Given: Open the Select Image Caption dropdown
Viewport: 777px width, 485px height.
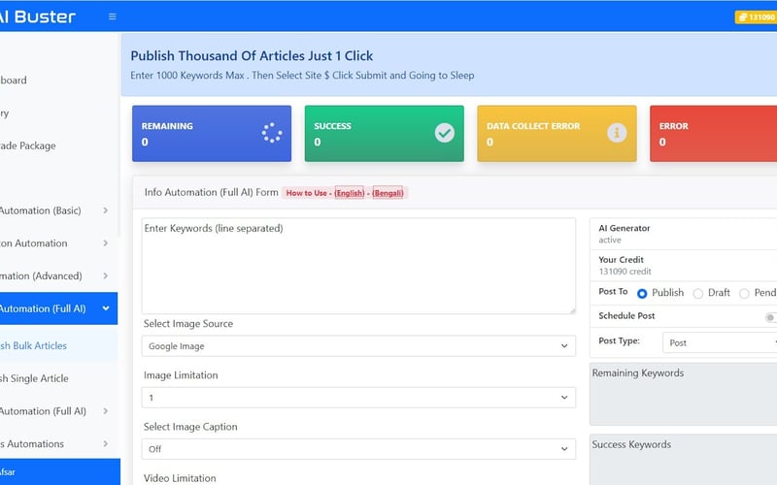Looking at the screenshot, I should (x=358, y=449).
